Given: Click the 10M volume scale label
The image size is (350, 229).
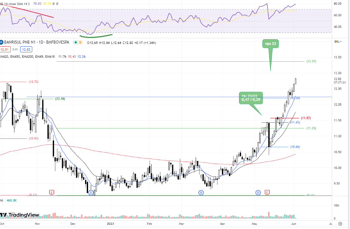Looking at the screenshot, I should coord(337,206).
